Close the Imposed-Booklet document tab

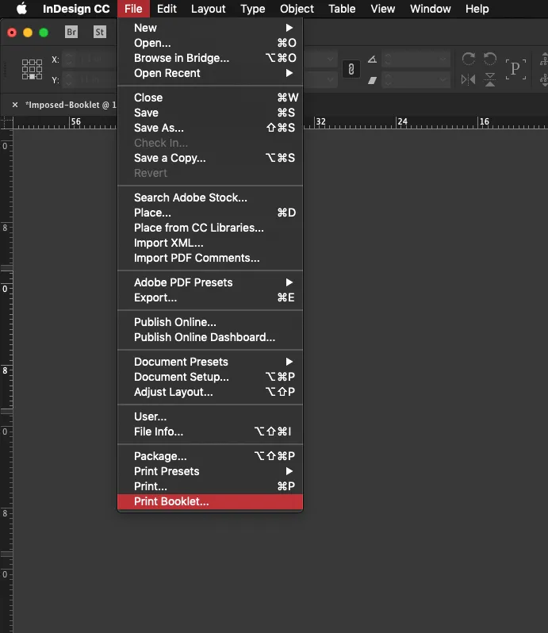[x=15, y=105]
